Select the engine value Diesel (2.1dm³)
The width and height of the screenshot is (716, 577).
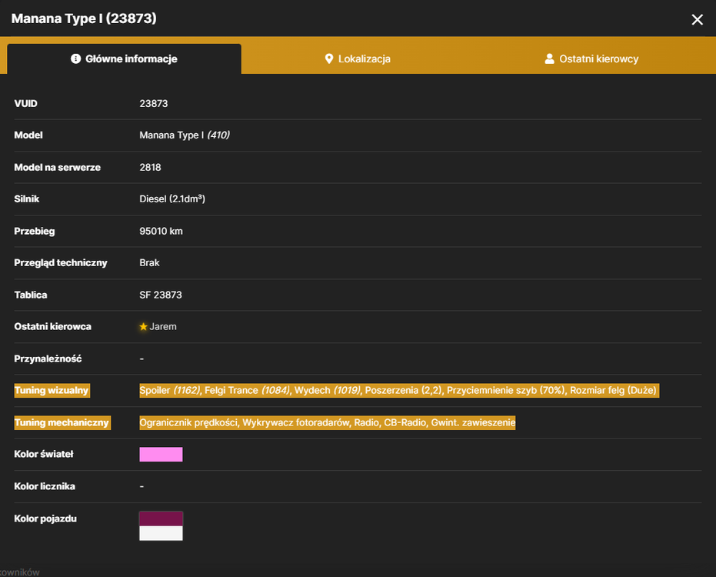[172, 198]
